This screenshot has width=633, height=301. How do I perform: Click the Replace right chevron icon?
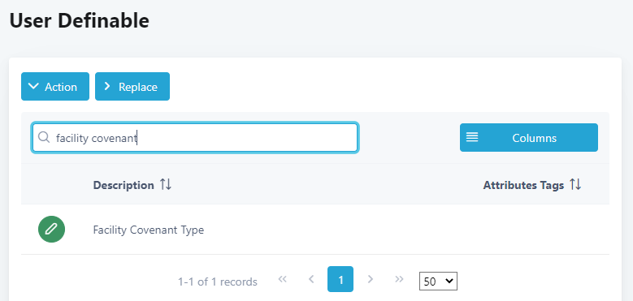pos(107,86)
